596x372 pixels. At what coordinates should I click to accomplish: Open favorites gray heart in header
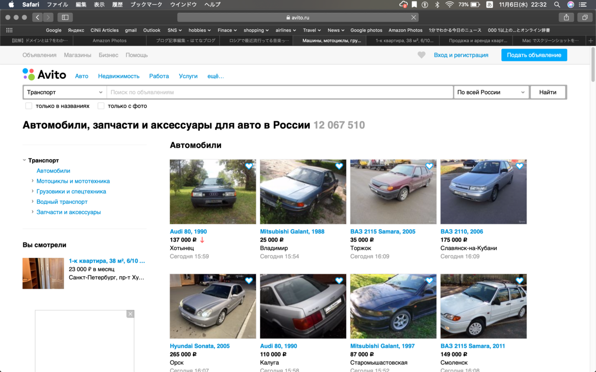(421, 55)
